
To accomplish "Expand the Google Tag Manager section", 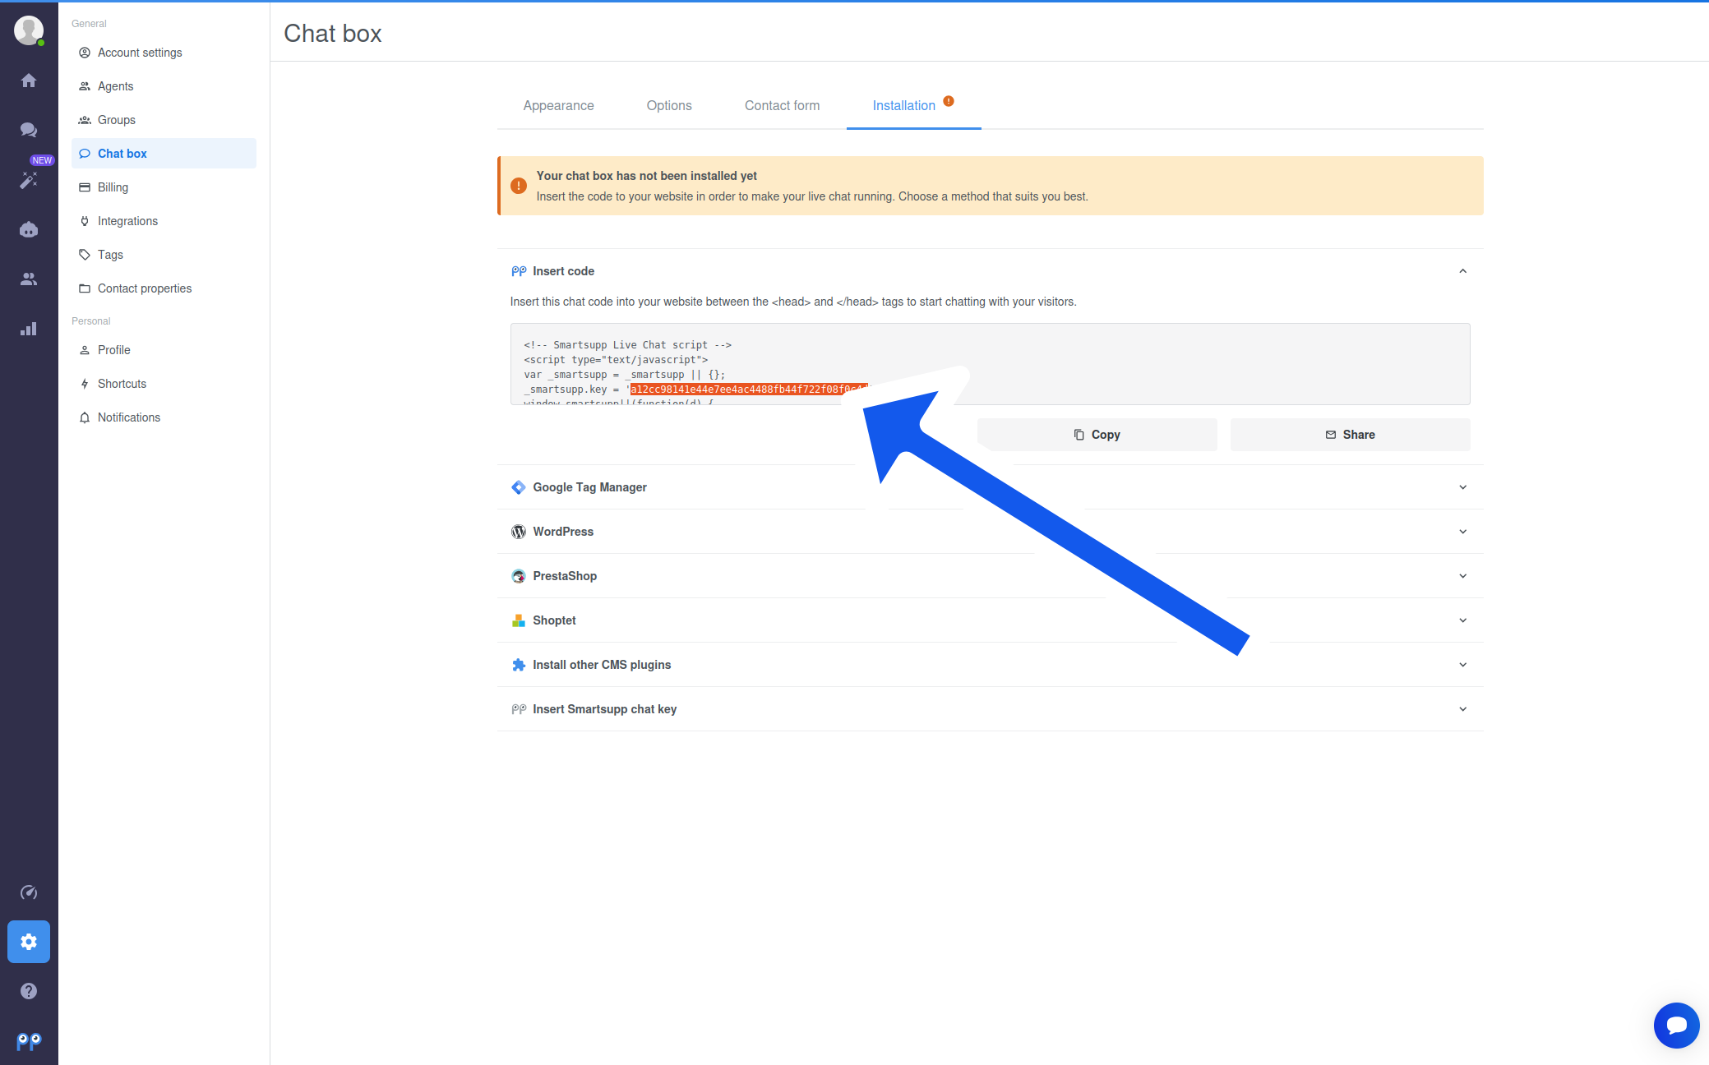I will pyautogui.click(x=1462, y=487).
